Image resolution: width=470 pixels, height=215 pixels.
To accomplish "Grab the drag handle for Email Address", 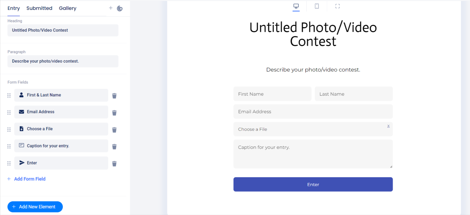I will pyautogui.click(x=9, y=112).
